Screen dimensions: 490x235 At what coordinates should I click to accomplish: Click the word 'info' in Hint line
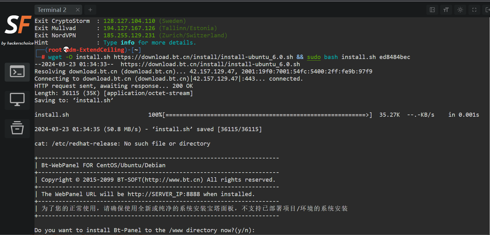pos(128,43)
